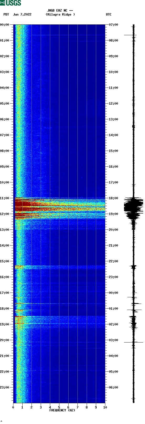Click the 06:00 UTC time label

113,387
